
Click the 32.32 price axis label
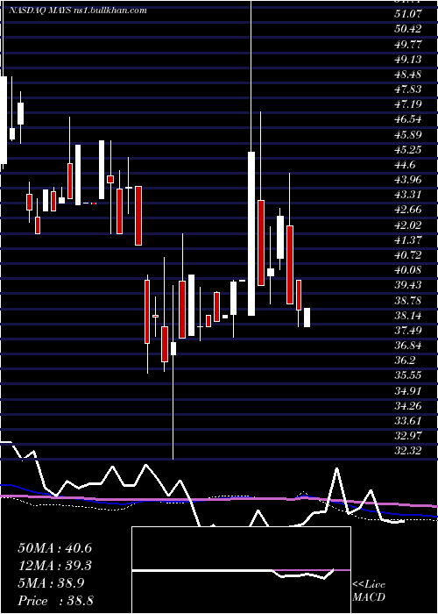pos(409,452)
